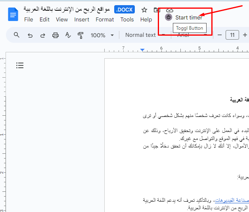Check the cloud save status icon

click(169, 10)
